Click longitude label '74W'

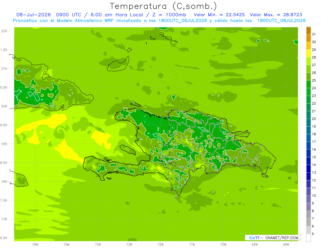click(98, 245)
